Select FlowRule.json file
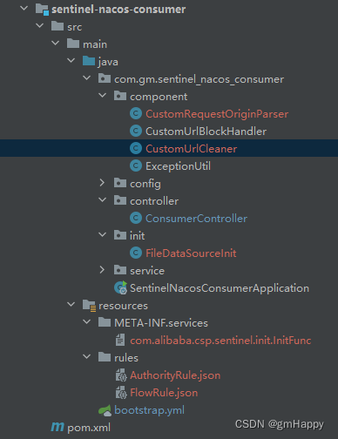This screenshot has height=439, width=338. click(164, 393)
